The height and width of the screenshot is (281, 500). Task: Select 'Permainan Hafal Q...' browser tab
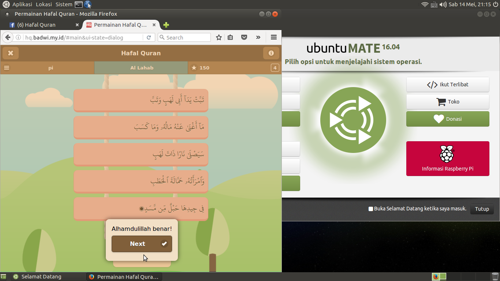121,25
